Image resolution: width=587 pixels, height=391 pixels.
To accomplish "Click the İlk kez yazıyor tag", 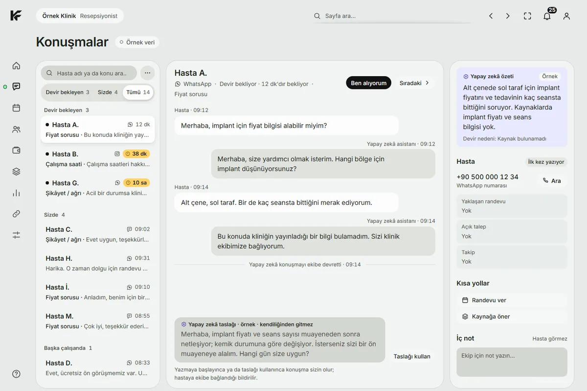I will pos(546,162).
